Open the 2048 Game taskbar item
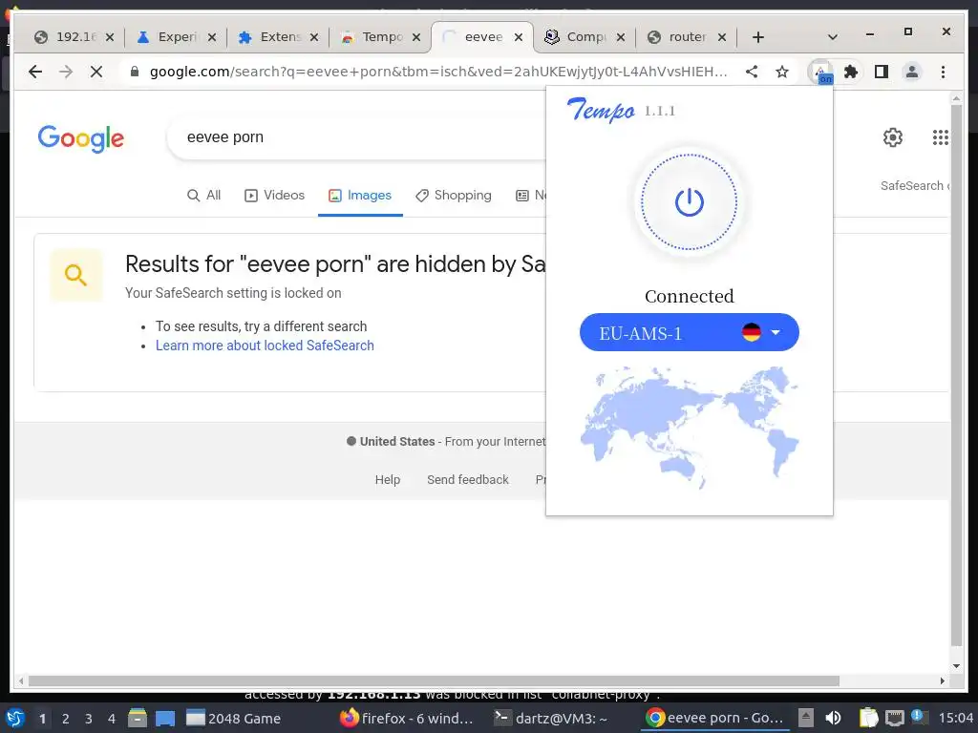This screenshot has height=733, width=978. tap(233, 719)
